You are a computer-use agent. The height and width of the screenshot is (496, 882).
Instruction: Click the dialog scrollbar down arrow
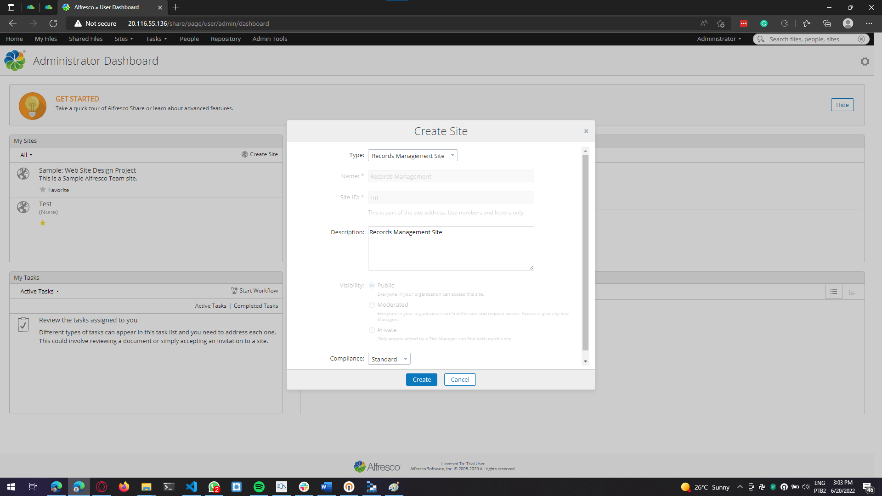[x=585, y=361]
